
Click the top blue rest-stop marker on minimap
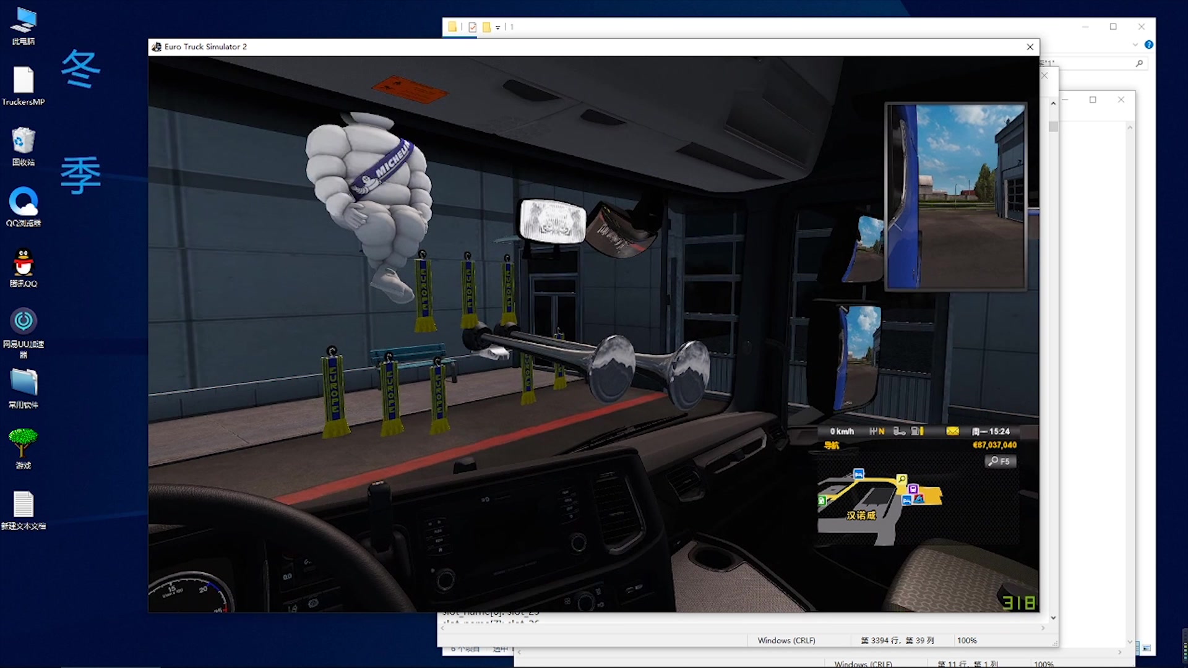[858, 474]
